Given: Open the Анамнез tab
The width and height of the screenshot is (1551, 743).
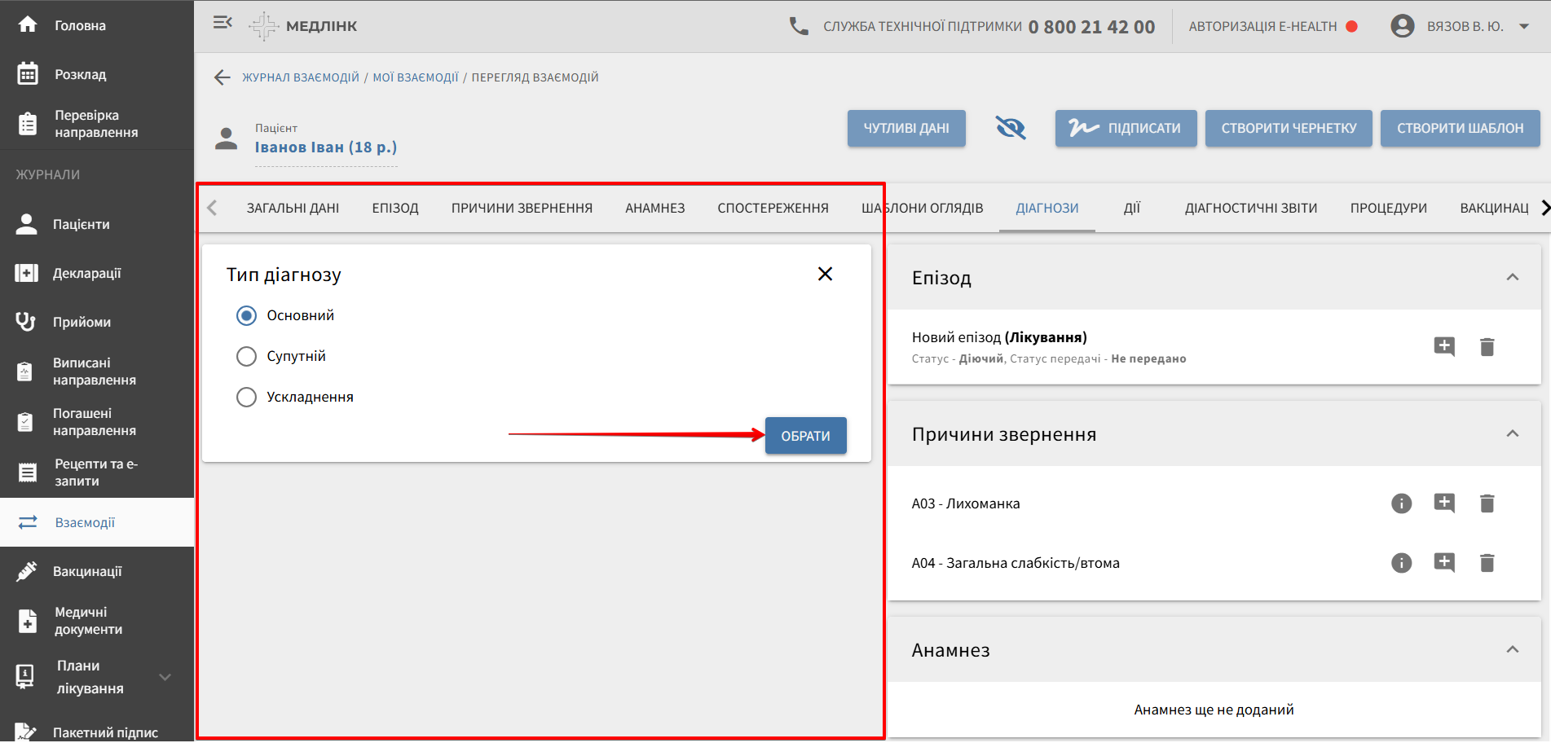Looking at the screenshot, I should [654, 208].
